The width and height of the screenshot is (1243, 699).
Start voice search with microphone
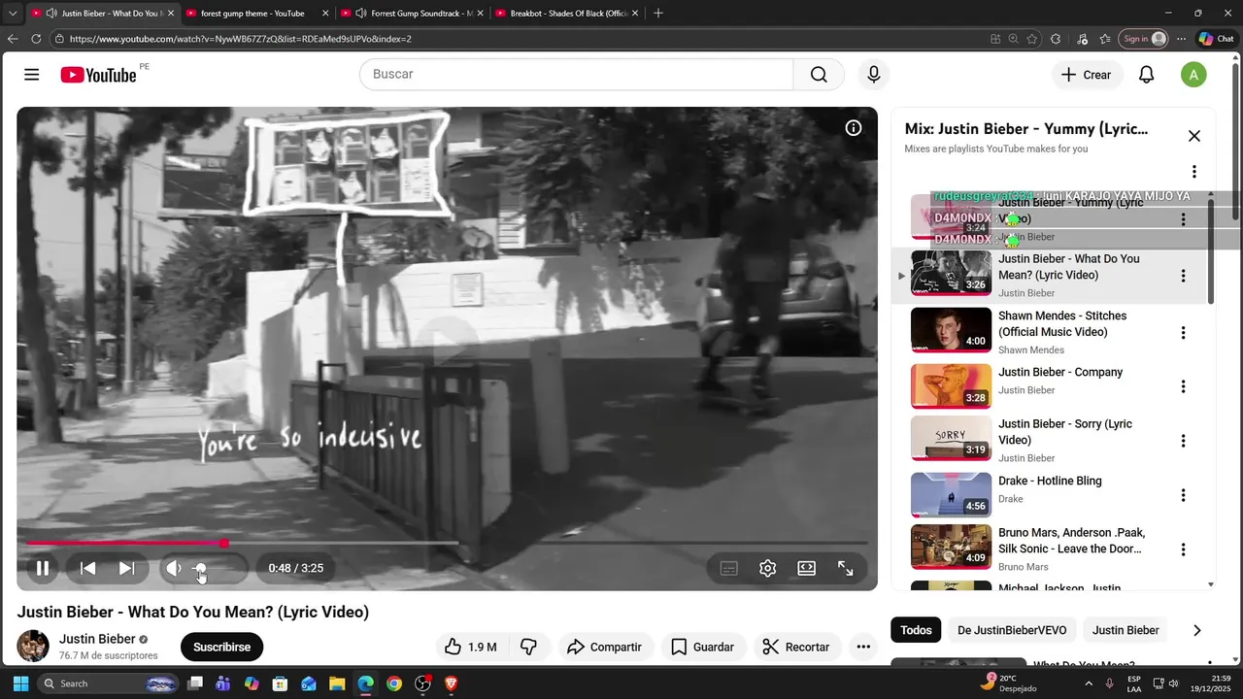click(874, 75)
